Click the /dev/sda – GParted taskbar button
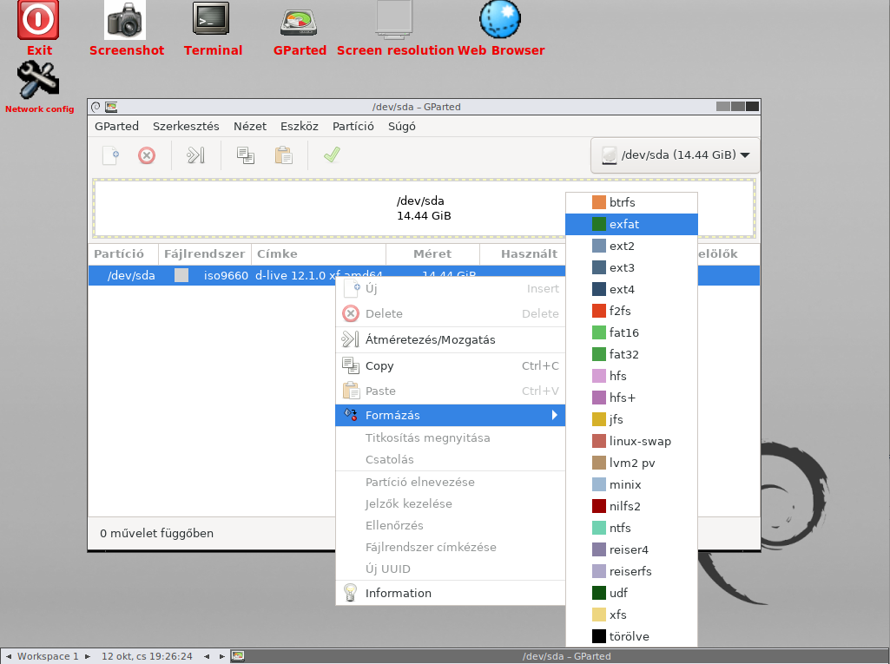This screenshot has width=890, height=664. point(559,656)
